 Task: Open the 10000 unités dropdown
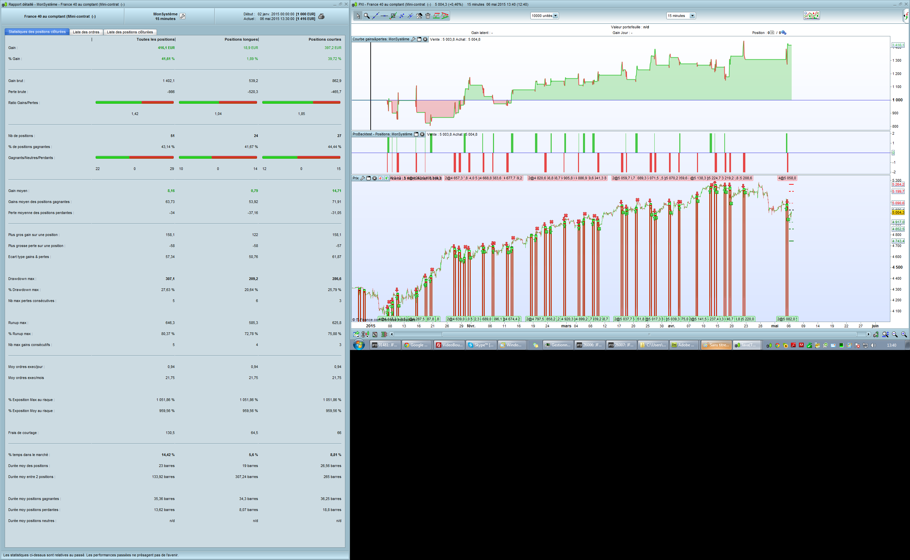(556, 16)
